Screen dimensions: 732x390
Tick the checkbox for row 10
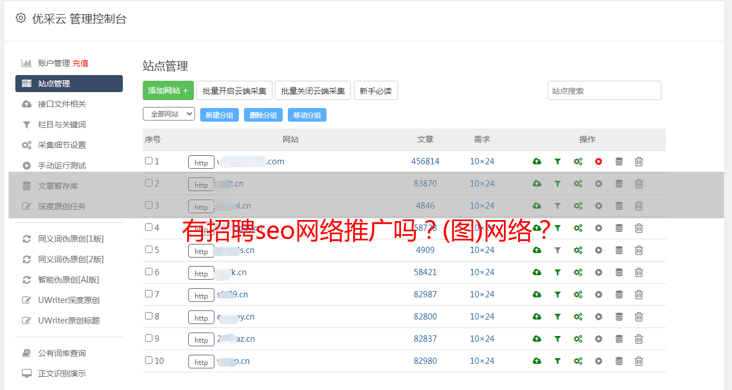click(x=148, y=360)
